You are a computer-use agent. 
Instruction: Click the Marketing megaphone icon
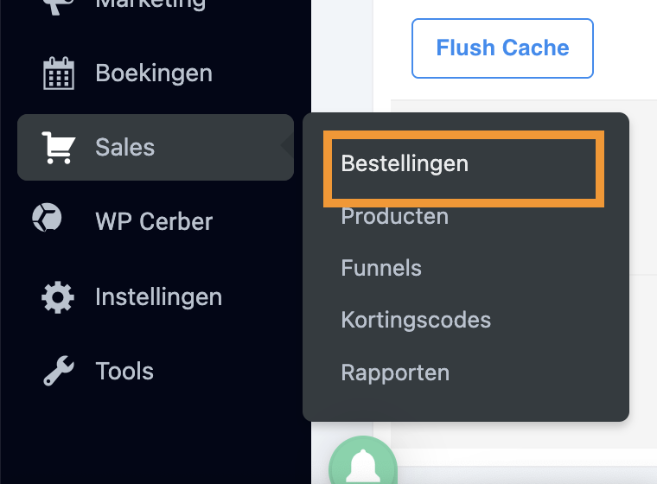(59, 6)
